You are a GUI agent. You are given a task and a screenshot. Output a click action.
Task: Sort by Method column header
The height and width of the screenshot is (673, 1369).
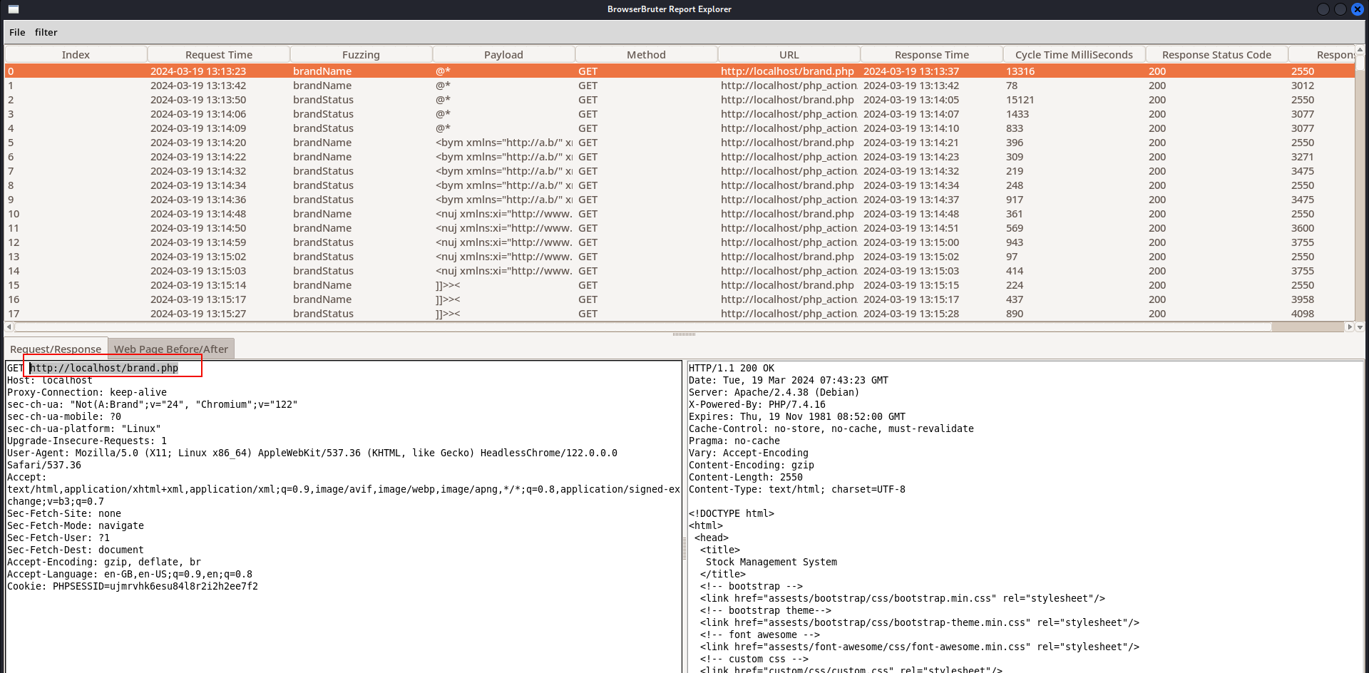(x=646, y=55)
